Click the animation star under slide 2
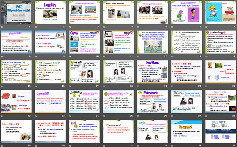This screenshot has height=147, width=237. (36, 27)
